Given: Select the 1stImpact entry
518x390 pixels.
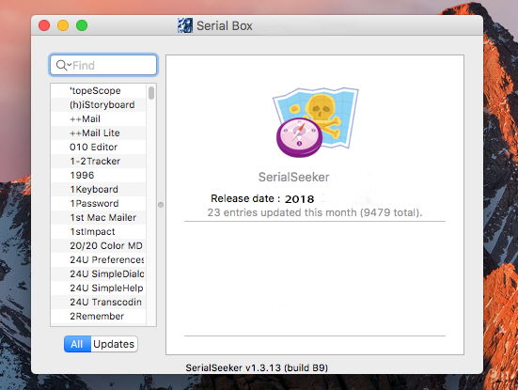Looking at the screenshot, I should point(99,231).
